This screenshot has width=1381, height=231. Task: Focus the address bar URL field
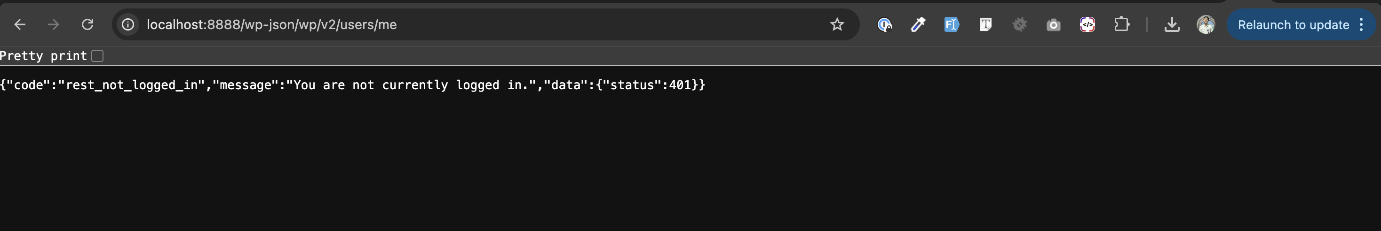[429, 24]
